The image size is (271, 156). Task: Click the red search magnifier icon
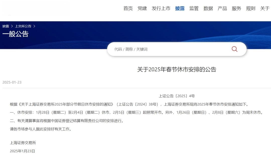point(234,49)
